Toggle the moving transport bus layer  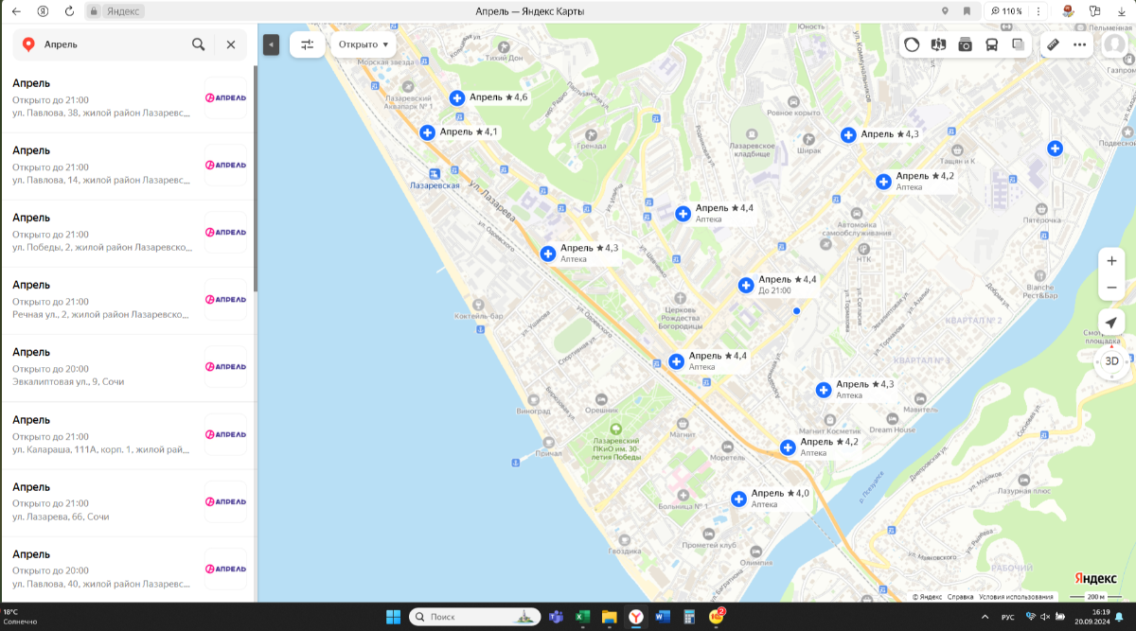point(991,44)
